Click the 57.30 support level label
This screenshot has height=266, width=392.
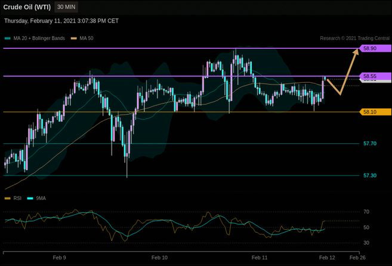pyautogui.click(x=370, y=176)
